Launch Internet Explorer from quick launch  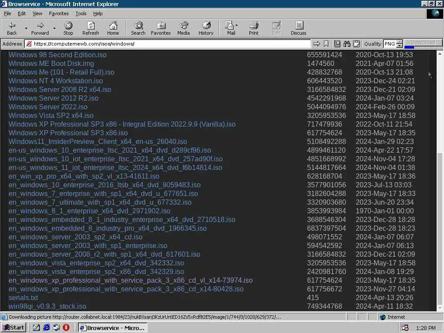tap(46, 328)
